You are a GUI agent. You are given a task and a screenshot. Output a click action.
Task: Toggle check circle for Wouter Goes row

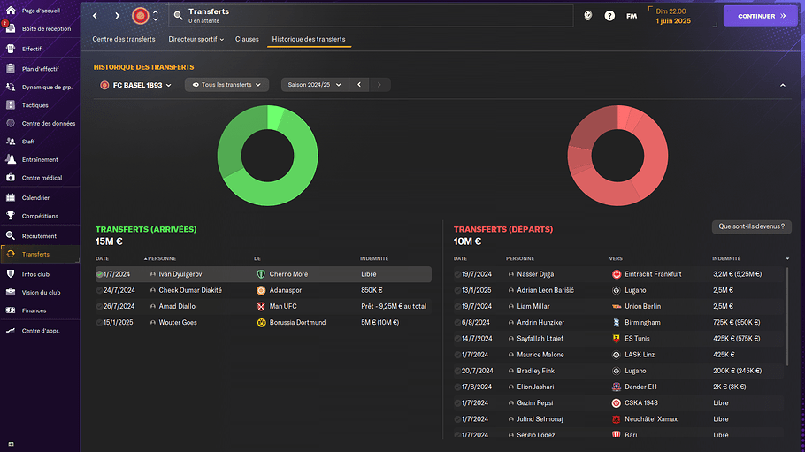point(100,323)
